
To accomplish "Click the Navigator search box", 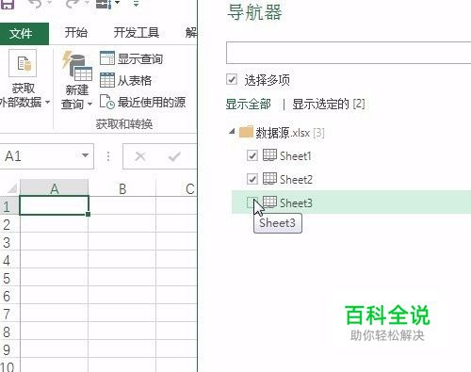I will click(x=349, y=53).
